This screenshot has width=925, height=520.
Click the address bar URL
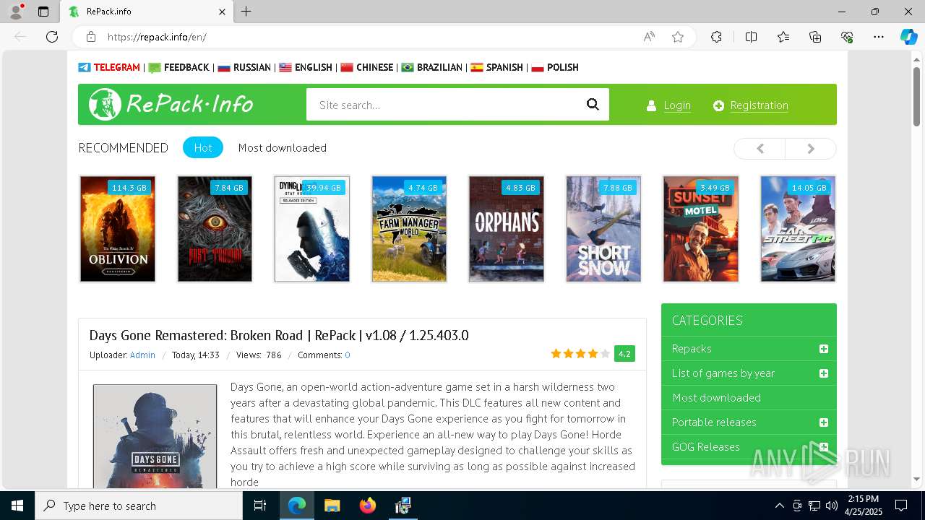[157, 37]
